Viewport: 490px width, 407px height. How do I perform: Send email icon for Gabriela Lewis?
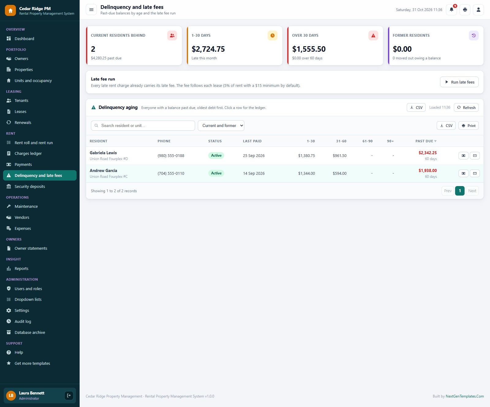coord(475,156)
